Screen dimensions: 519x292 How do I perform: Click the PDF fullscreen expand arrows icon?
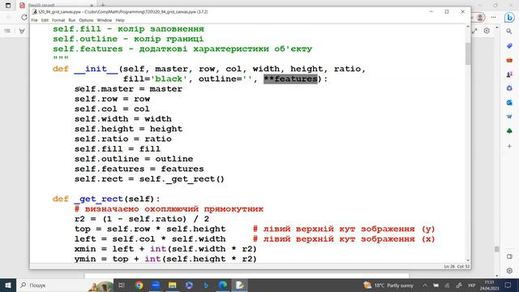474,31
